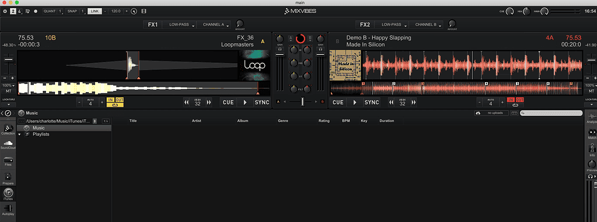Open the iTunes library path dropdown
597x222 pixels.
95,121
